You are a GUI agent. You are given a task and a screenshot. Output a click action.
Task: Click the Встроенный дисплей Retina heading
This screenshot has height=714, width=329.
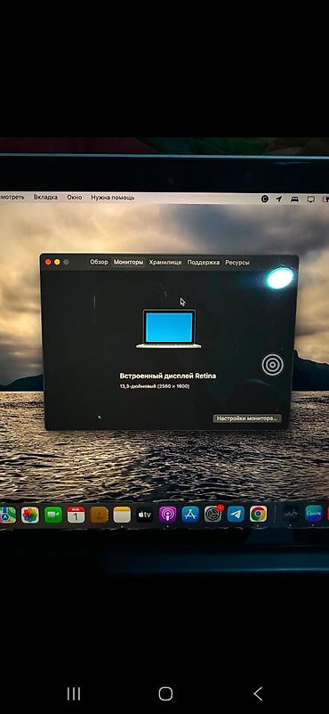pos(167,376)
